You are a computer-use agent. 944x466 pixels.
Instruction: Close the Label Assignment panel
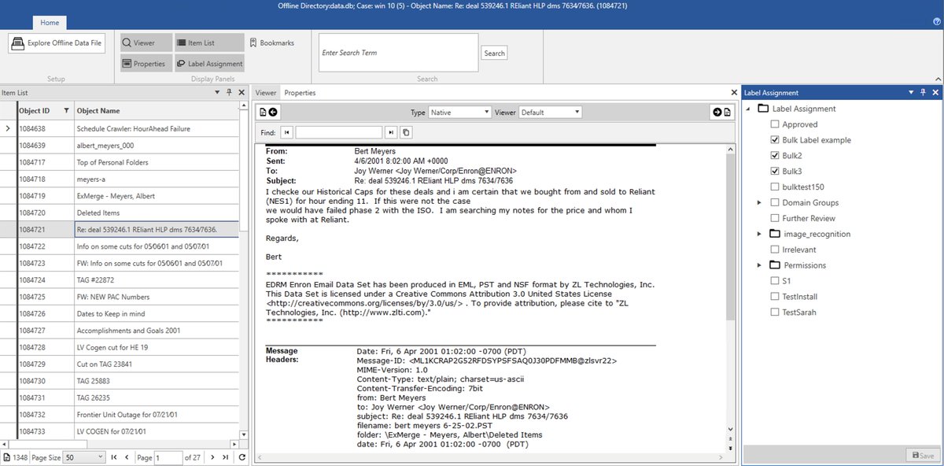tap(935, 92)
